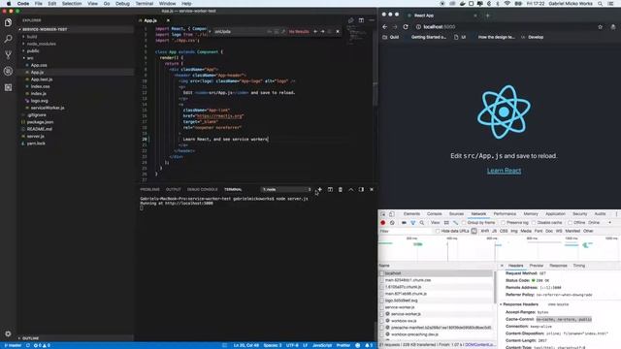The width and height of the screenshot is (621, 349).
Task: Reload the localhost page in Chrome
Action: [406, 27]
